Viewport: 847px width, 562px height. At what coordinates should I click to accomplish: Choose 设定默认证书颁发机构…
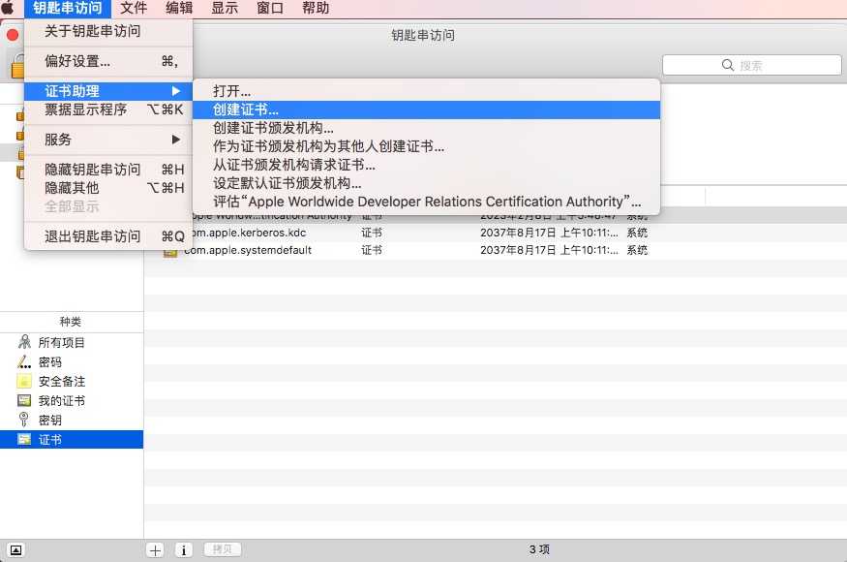(x=426, y=183)
